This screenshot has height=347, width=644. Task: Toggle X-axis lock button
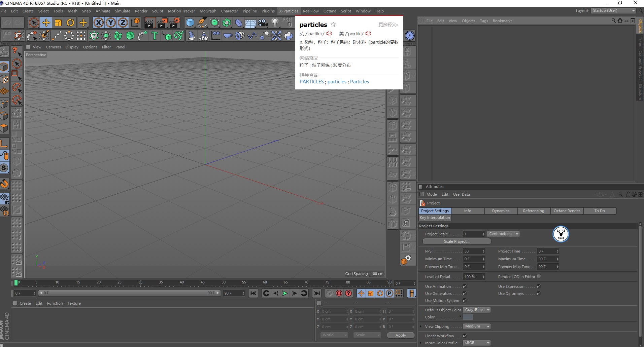point(98,23)
